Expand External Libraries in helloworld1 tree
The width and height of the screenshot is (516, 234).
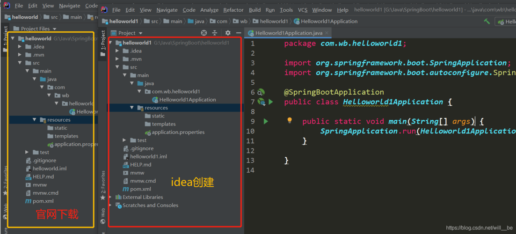tap(110, 197)
